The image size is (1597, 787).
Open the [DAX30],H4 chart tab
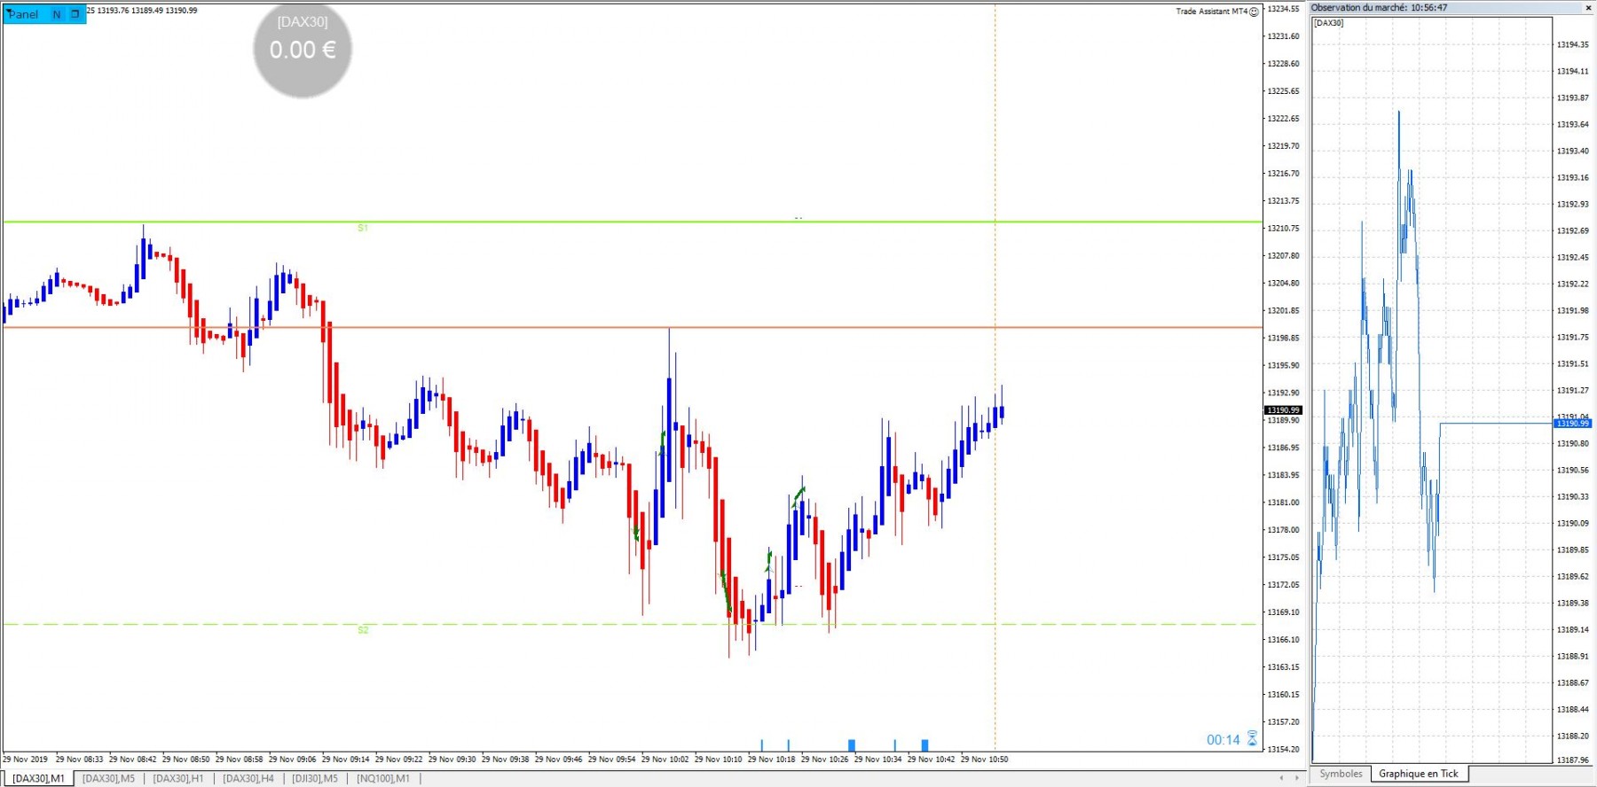click(248, 778)
